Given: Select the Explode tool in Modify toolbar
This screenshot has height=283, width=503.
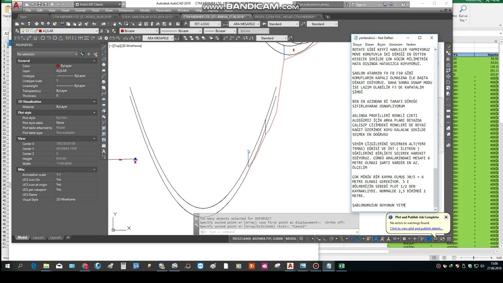Looking at the screenshot, I should pos(448,145).
